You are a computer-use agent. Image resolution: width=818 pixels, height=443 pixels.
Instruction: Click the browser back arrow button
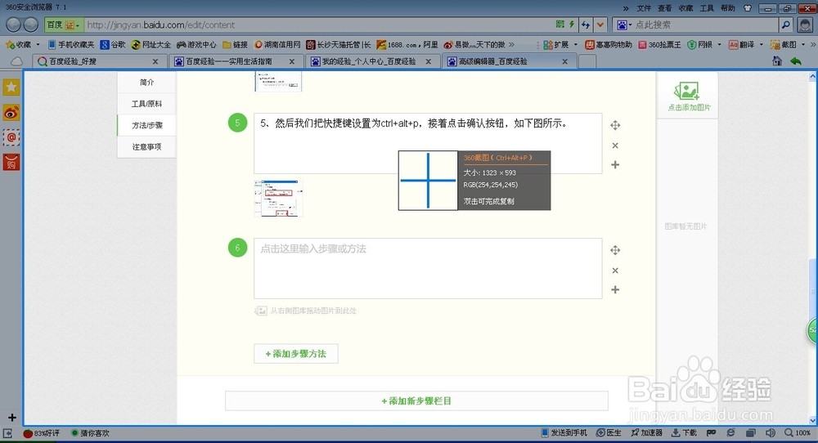click(x=14, y=25)
